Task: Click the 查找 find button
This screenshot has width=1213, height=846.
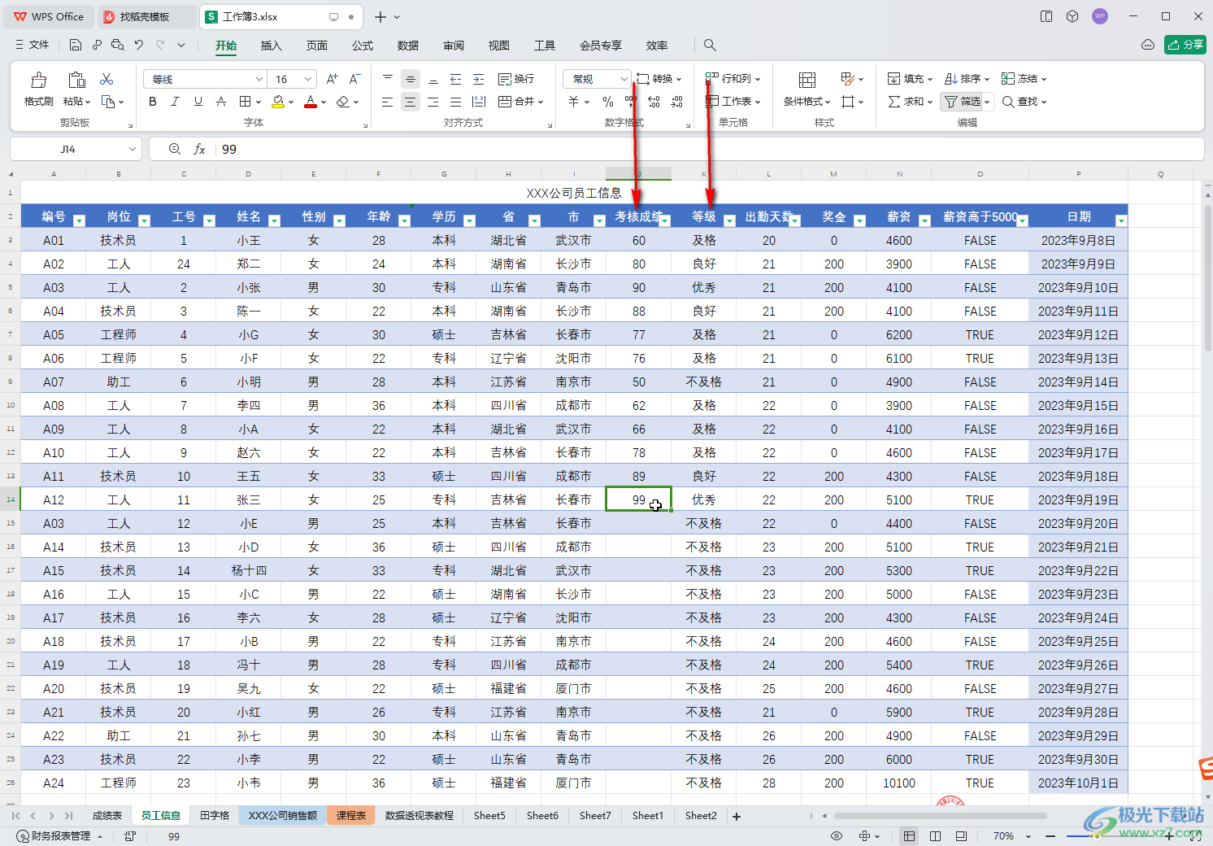Action: tap(1024, 102)
